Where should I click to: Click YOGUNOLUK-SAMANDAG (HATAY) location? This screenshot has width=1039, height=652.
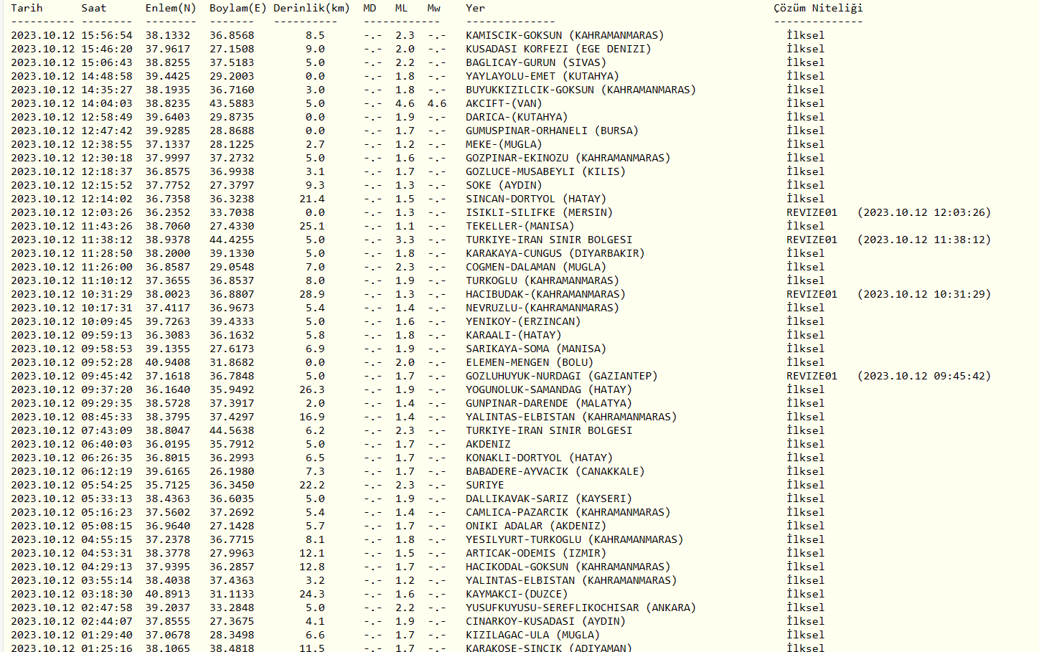pos(549,389)
